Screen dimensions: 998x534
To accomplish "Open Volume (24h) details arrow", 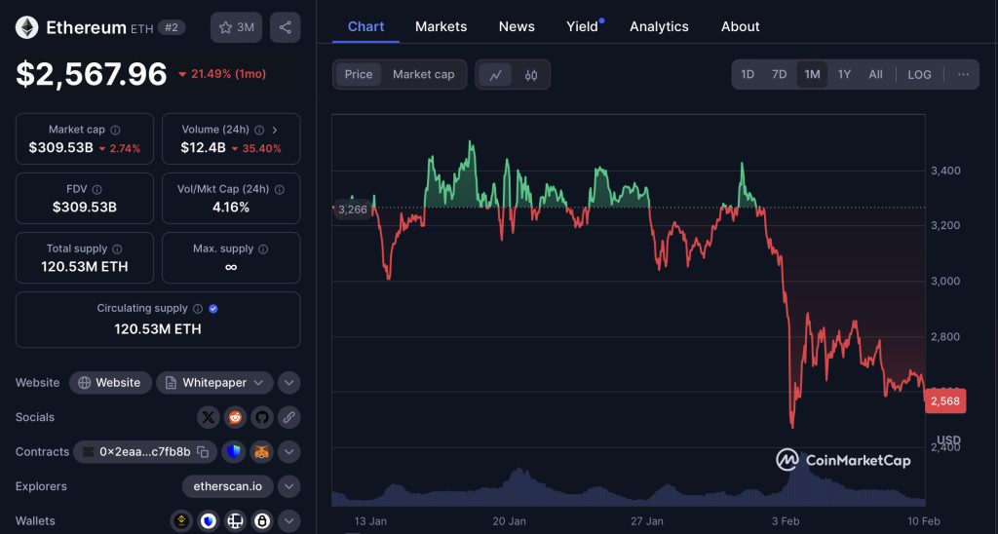I will [x=275, y=130].
